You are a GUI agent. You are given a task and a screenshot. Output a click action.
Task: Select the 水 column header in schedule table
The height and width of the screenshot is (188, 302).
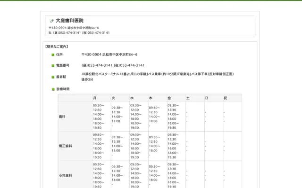pos(132,98)
